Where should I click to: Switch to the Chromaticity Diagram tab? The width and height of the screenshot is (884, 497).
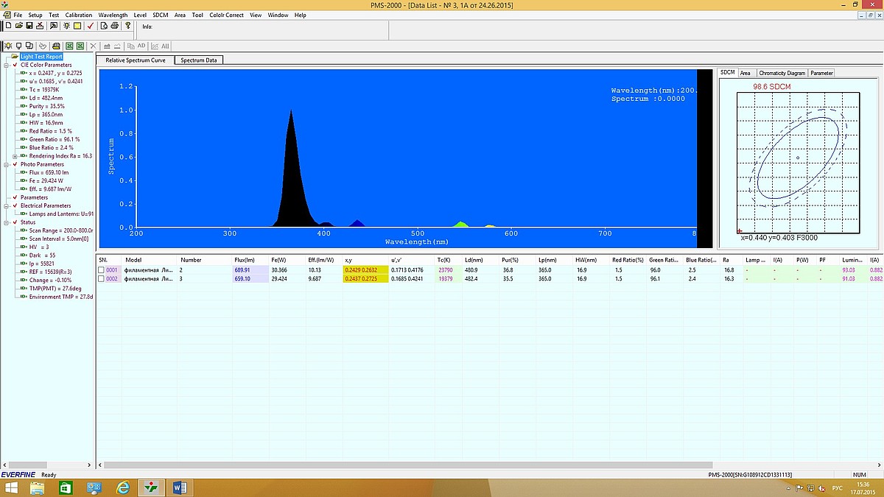point(782,73)
